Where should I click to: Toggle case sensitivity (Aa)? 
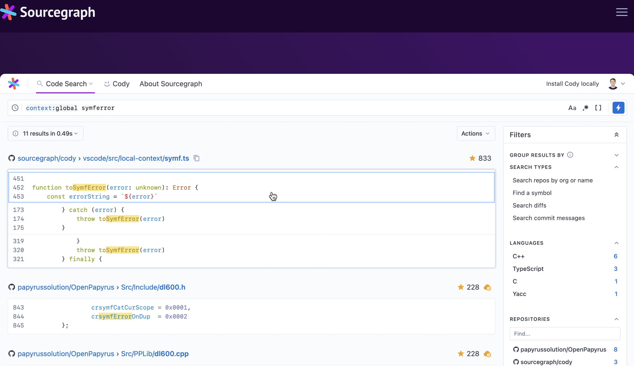(x=572, y=108)
